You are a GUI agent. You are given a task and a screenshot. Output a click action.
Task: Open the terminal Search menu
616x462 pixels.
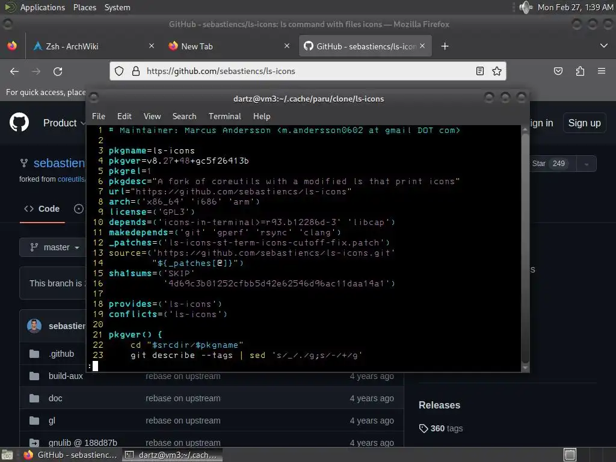(x=184, y=116)
